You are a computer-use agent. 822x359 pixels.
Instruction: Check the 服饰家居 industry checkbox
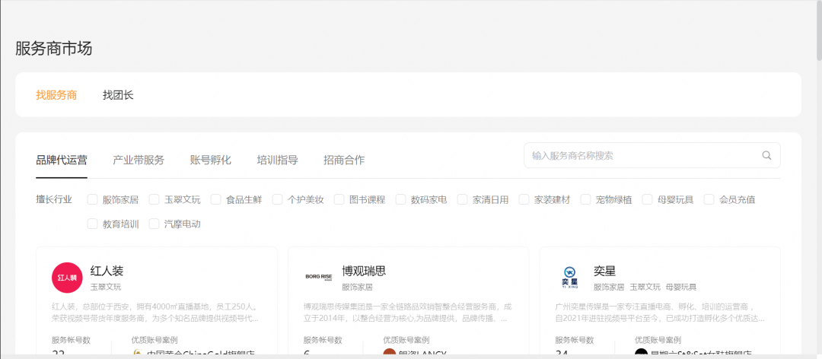93,200
